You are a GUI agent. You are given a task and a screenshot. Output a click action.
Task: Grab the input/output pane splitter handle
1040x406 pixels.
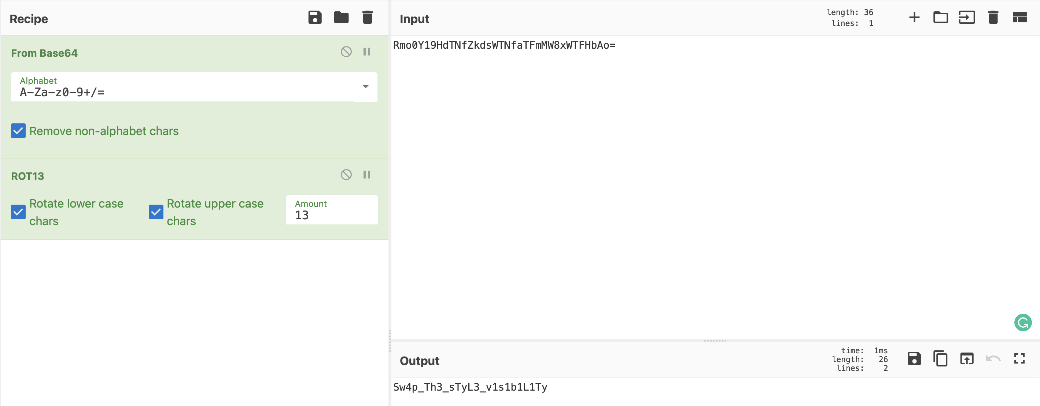pyautogui.click(x=715, y=341)
